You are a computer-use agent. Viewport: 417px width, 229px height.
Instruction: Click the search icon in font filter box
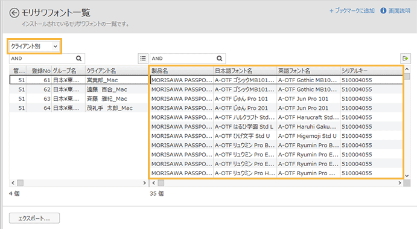pyautogui.click(x=220, y=59)
